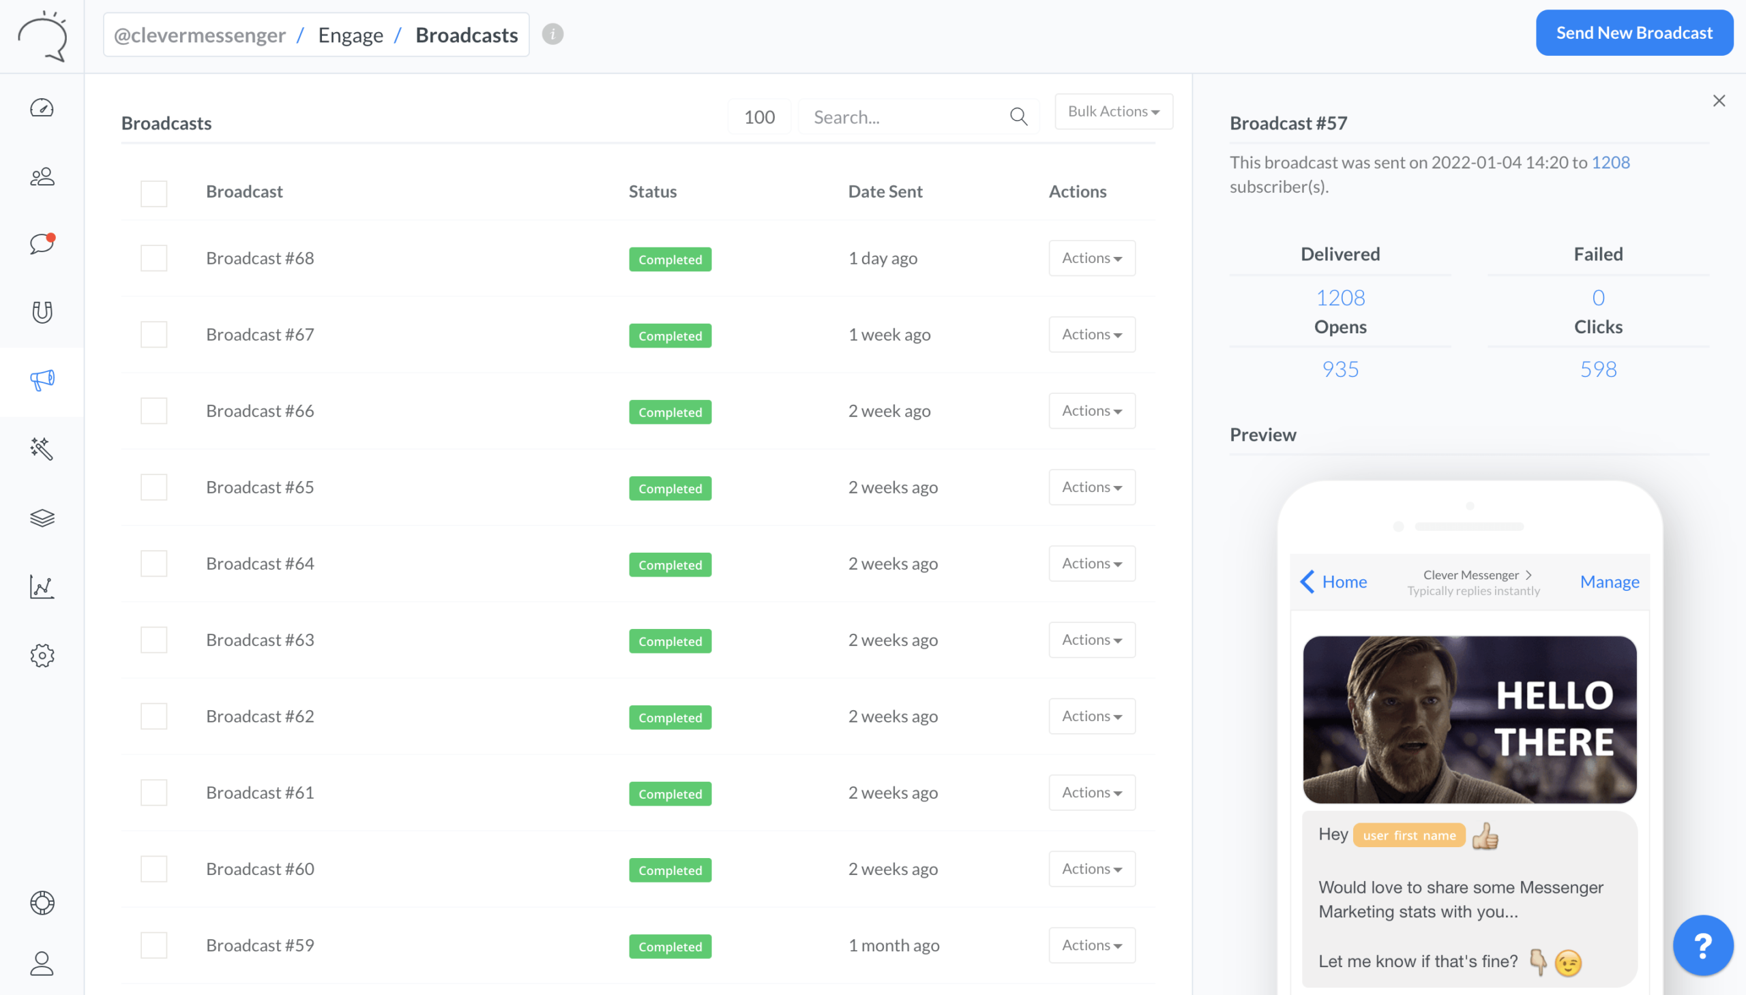
Task: Expand the Bulk Actions dropdown
Action: click(1113, 111)
